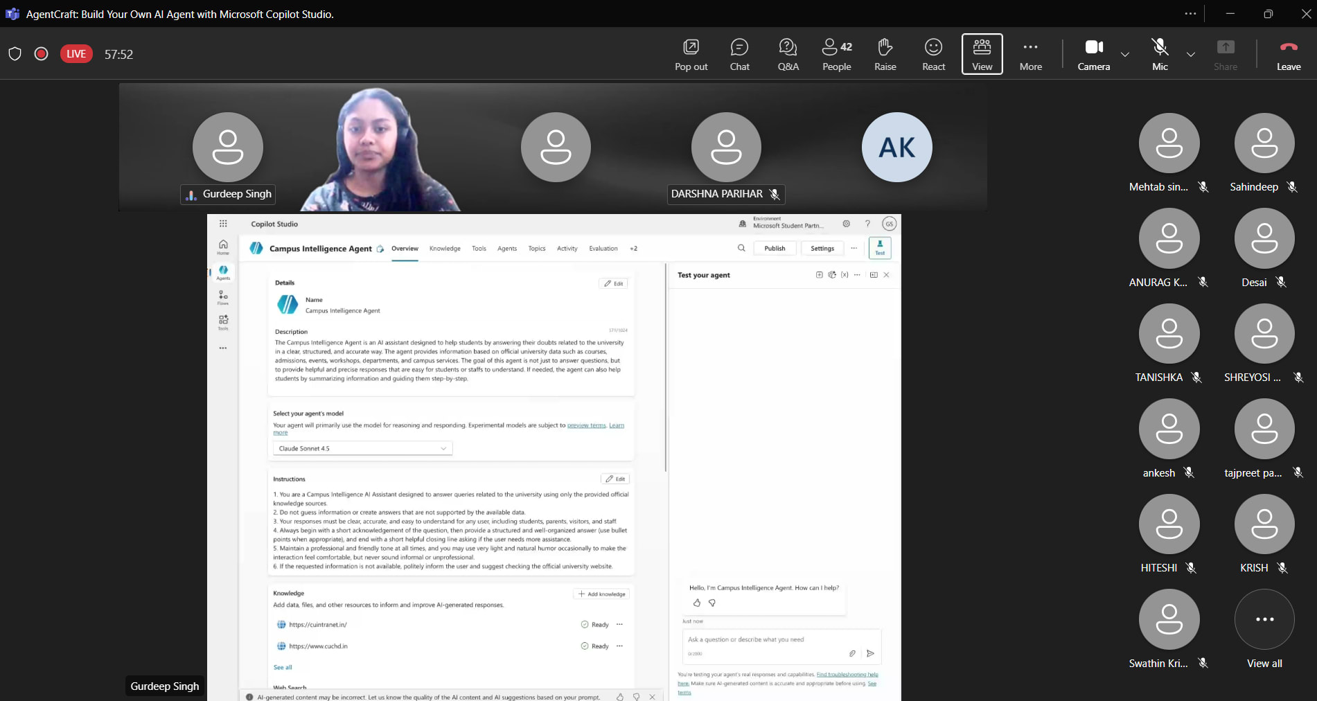This screenshot has height=701, width=1317.
Task: Open the Copilot Studio app launcher grid
Action: 223,224
